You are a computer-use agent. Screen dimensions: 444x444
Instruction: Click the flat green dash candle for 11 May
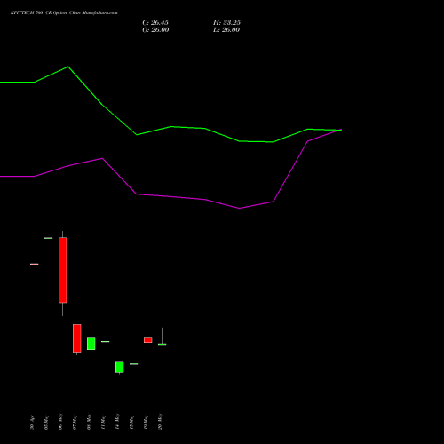click(106, 342)
